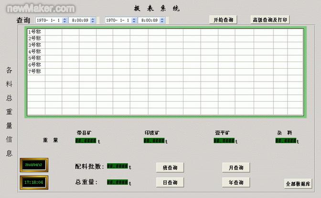Open 高级查询及打印 advanced query and print

click(270, 20)
